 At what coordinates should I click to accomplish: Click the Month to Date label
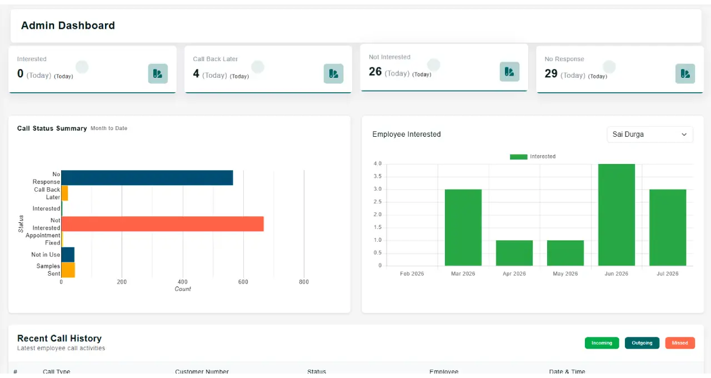(109, 128)
